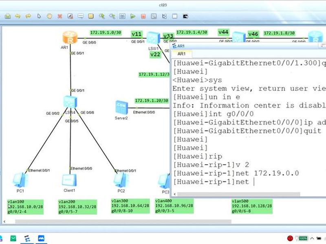Click the AR1 terminal horizontal scrollbar

point(238,194)
